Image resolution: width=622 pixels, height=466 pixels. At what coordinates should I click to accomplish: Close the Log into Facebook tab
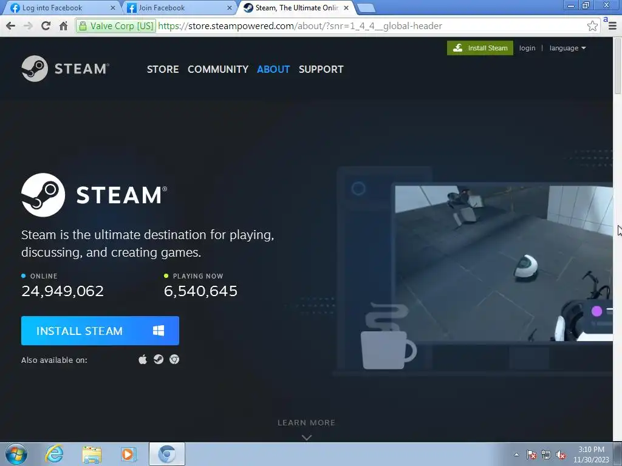[x=112, y=8]
